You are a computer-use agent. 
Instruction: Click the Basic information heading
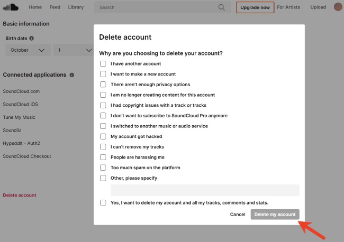[26, 24]
